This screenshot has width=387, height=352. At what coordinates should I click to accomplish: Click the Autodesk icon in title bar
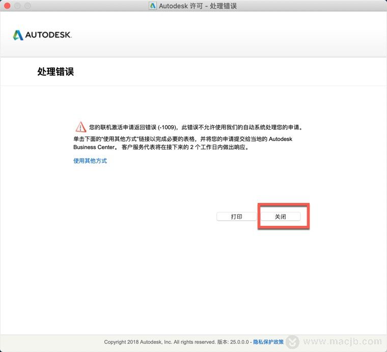click(153, 6)
